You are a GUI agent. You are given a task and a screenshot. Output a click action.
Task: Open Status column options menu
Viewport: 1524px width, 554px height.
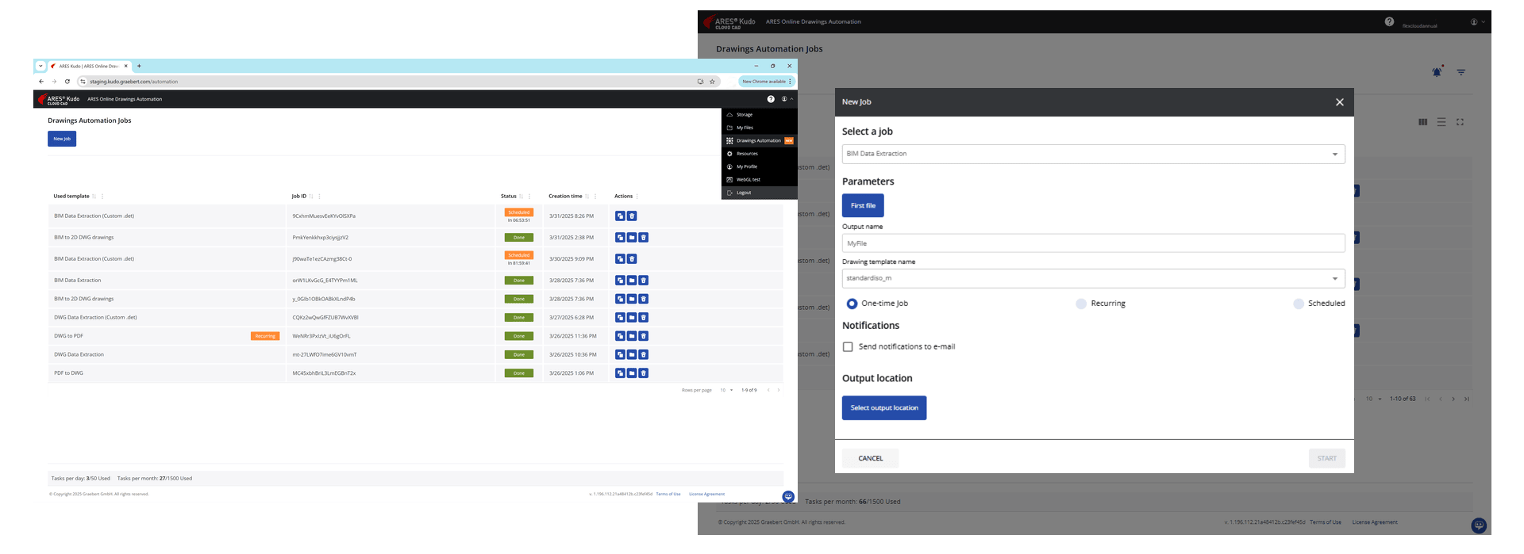point(529,197)
